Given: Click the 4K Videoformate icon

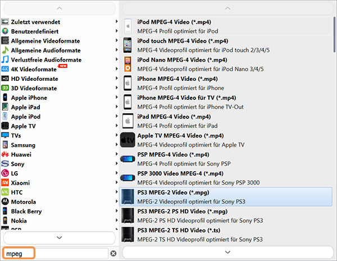Looking at the screenshot, I should (5, 69).
